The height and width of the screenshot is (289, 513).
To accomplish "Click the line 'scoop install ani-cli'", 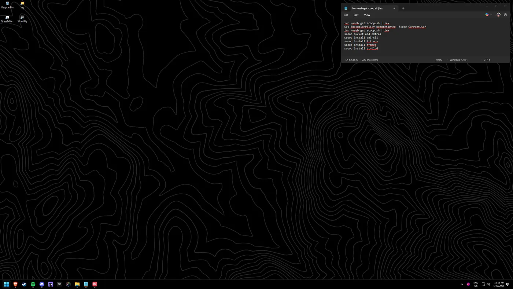I will (361, 38).
